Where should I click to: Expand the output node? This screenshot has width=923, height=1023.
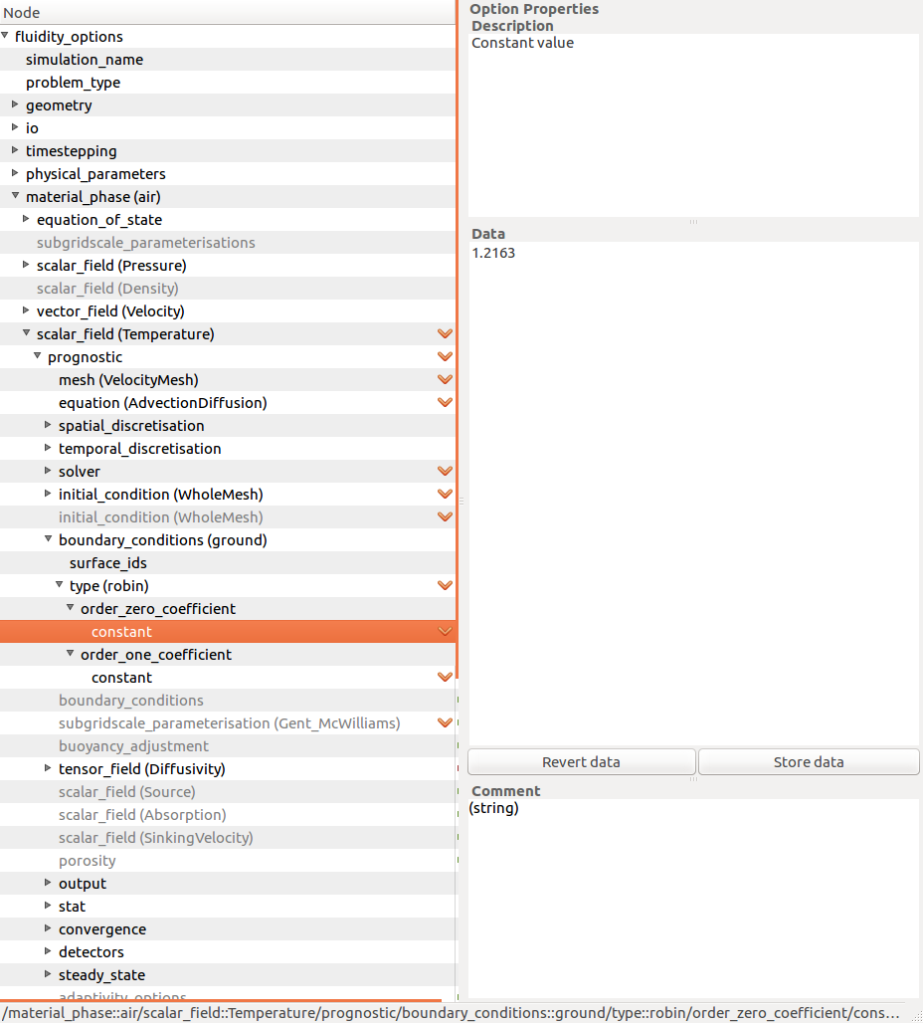[48, 882]
